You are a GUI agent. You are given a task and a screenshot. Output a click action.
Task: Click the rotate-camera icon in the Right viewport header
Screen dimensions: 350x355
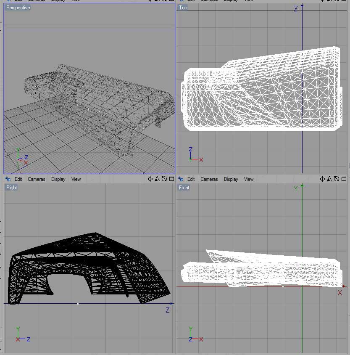164,179
